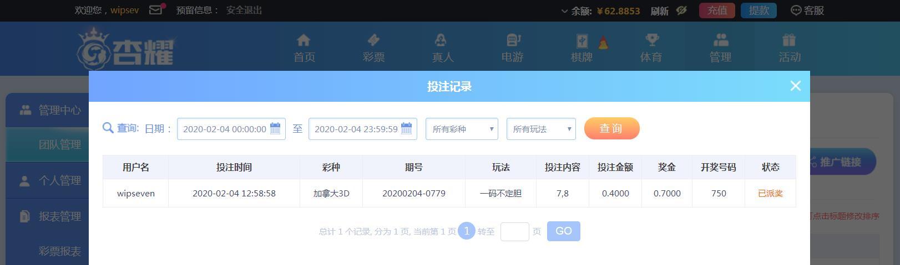Open calendar icon for start date

pos(275,128)
